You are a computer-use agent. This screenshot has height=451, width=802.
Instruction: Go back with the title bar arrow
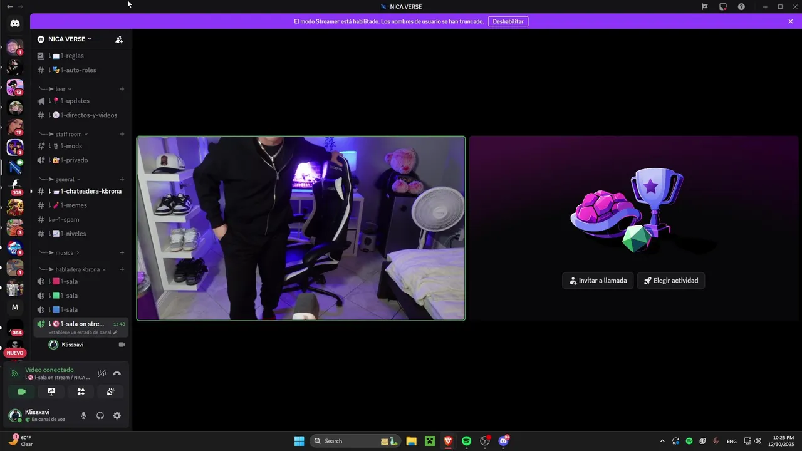tap(9, 6)
